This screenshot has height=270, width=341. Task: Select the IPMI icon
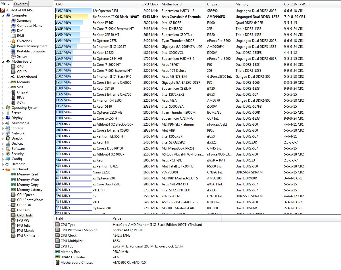(x=13, y=36)
